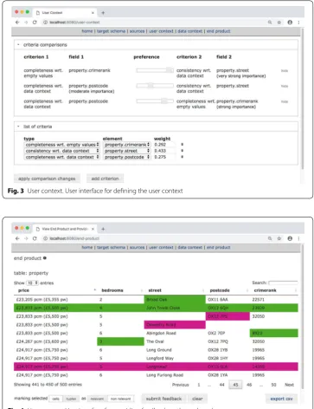Open browser menu dots in User Context window
The width and height of the screenshot is (314, 409).
[298, 23]
